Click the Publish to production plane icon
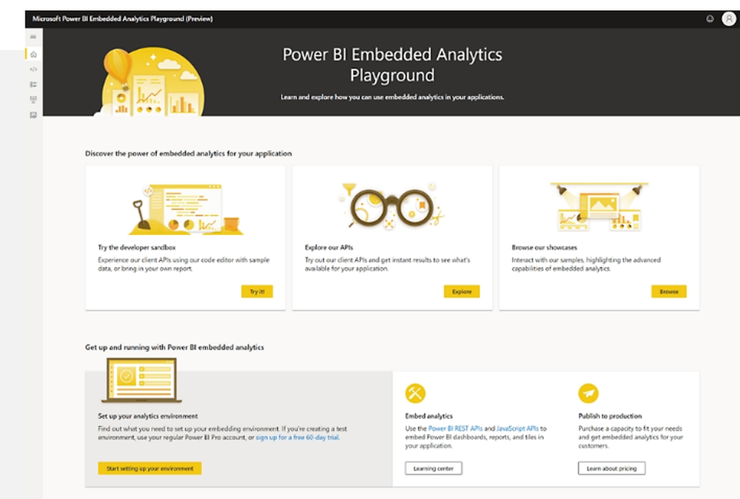Image resolution: width=740 pixels, height=499 pixels. 588,393
